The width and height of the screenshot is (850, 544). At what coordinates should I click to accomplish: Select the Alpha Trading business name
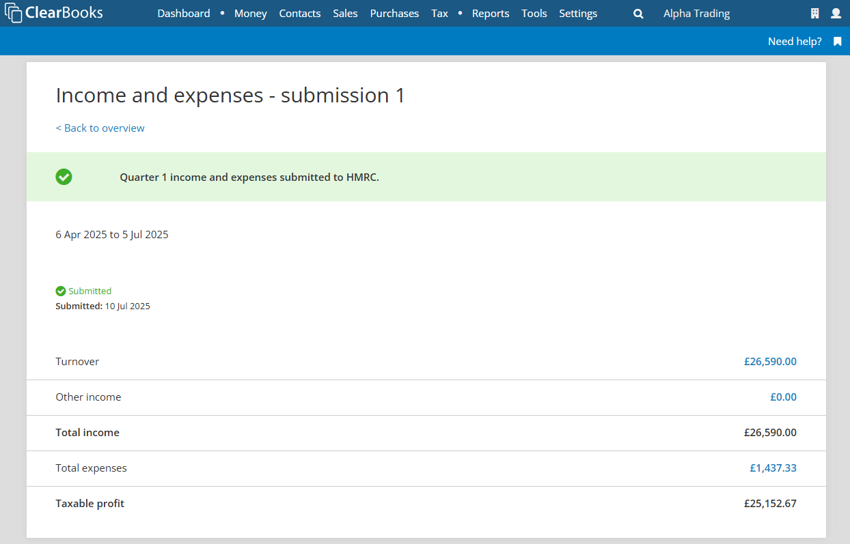pos(696,14)
